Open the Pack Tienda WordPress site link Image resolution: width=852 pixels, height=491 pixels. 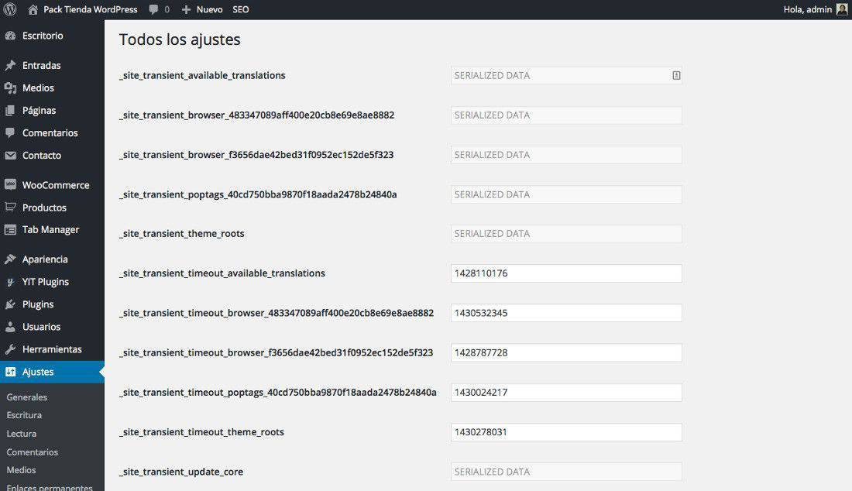point(90,9)
